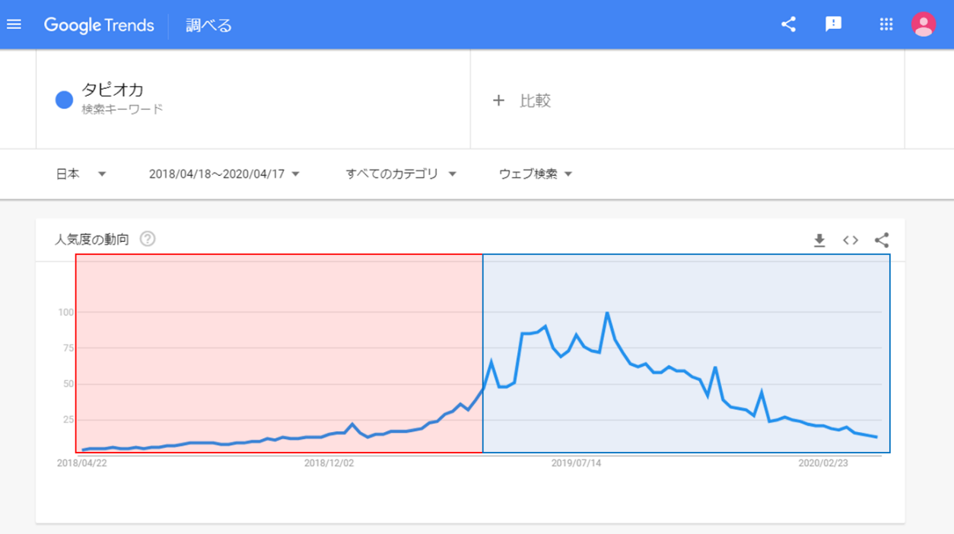Expand the 日本 region dropdown

(x=81, y=174)
